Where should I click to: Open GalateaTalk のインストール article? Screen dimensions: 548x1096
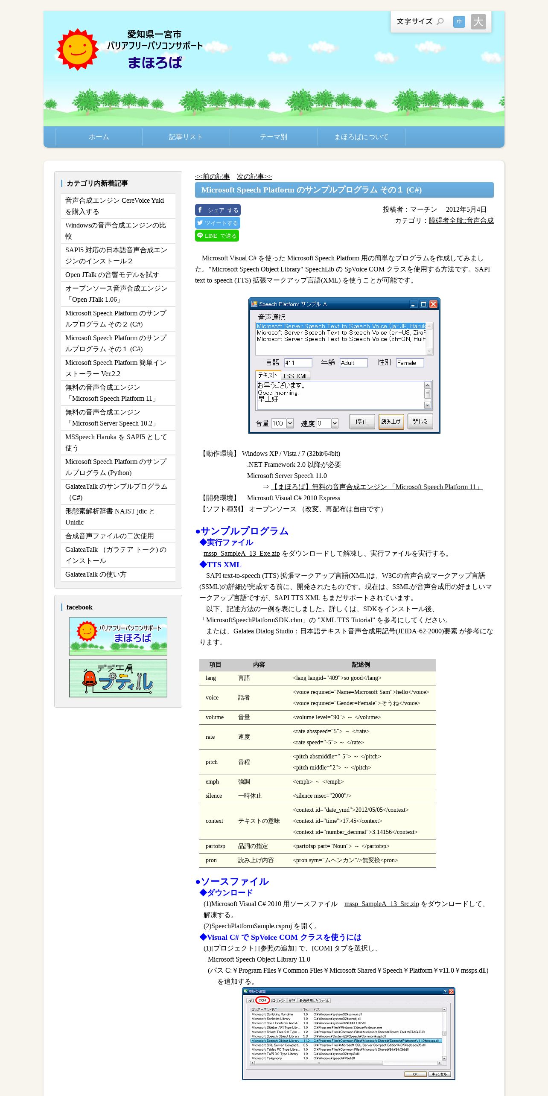point(118,555)
